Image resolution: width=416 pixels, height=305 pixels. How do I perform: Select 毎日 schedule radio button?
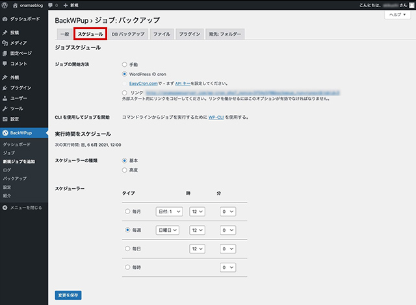(x=127, y=249)
